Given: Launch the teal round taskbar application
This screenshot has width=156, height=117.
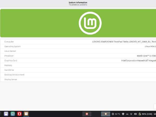Looking at the screenshot, I should 13,114.
